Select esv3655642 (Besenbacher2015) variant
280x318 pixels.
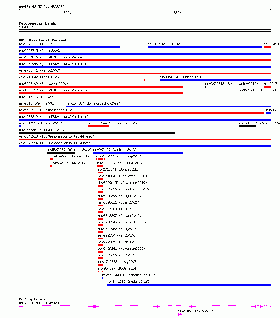[x=206, y=87]
